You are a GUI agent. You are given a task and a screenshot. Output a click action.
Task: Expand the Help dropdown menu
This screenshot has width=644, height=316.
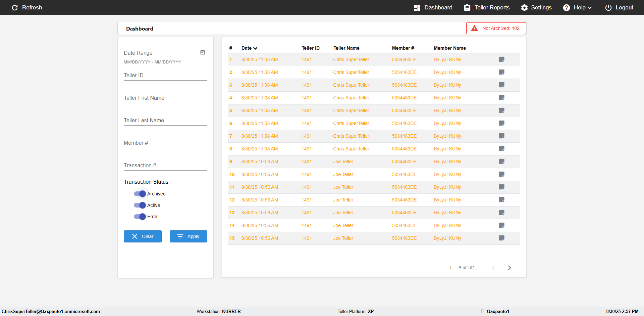click(x=577, y=7)
